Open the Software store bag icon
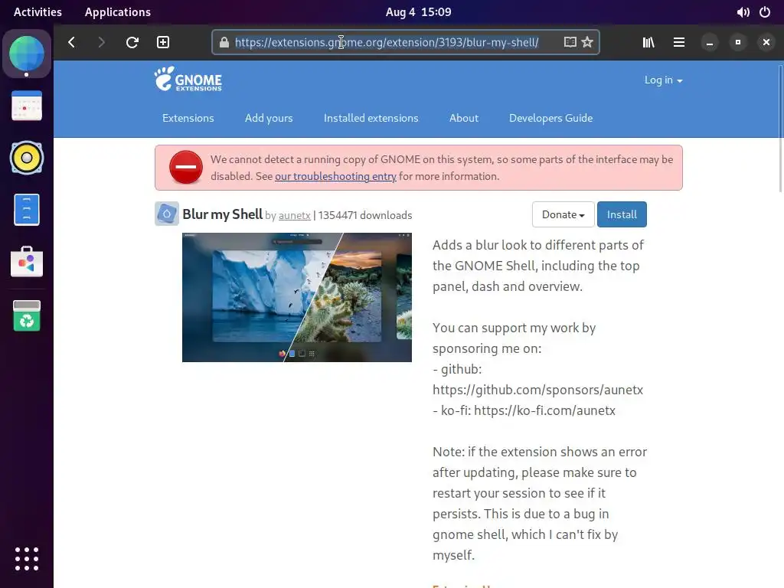This screenshot has width=784, height=588. 27,262
